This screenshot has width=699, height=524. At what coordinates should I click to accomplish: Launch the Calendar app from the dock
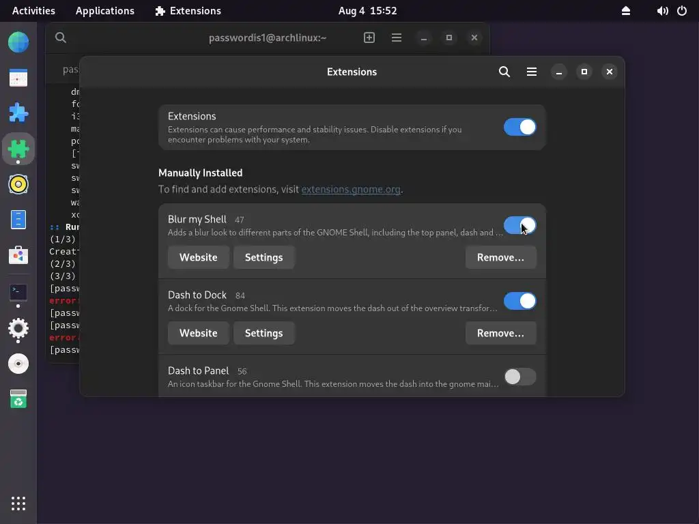pyautogui.click(x=18, y=78)
